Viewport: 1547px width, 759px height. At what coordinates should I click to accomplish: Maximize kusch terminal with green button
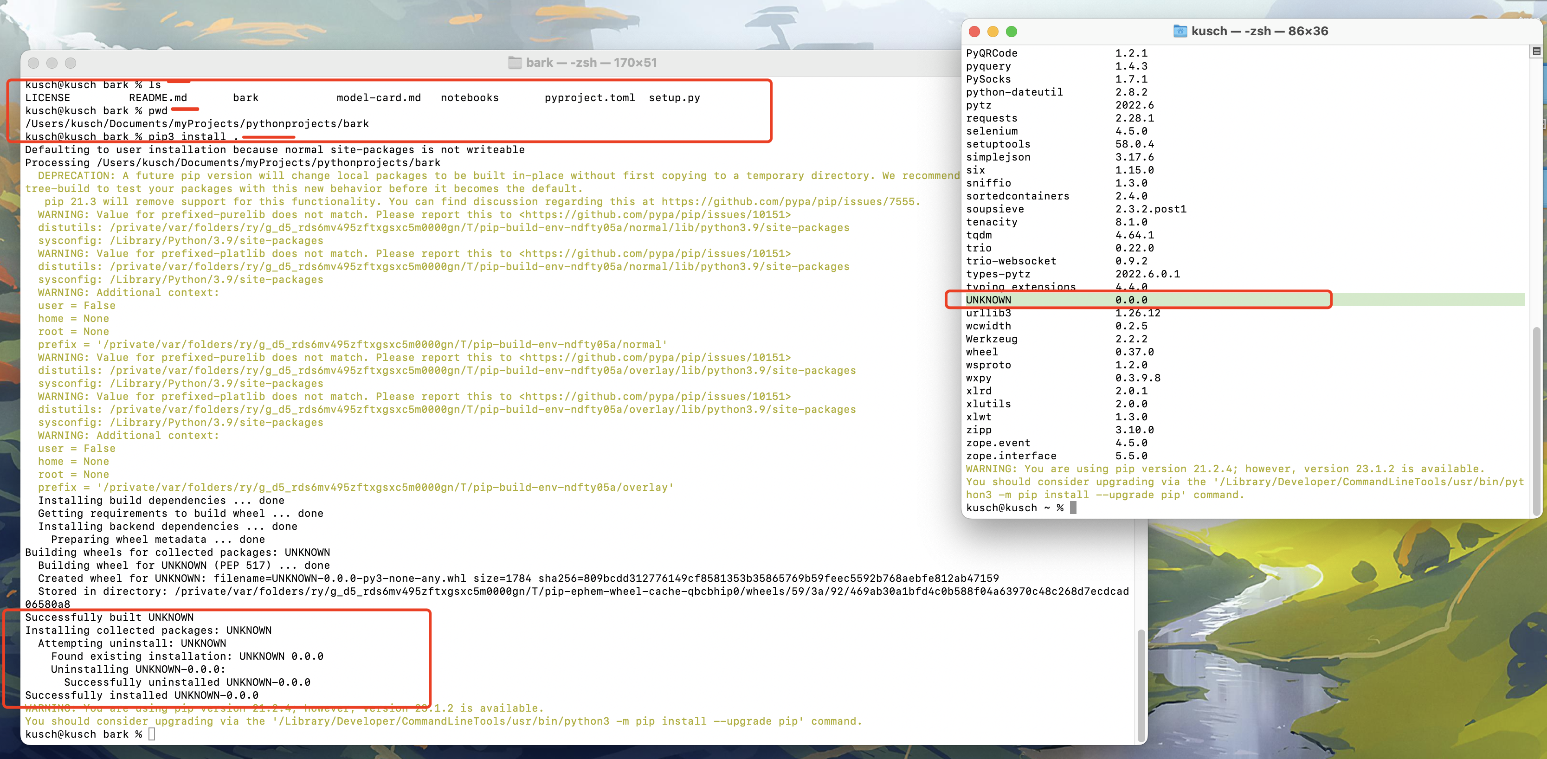tap(1012, 31)
